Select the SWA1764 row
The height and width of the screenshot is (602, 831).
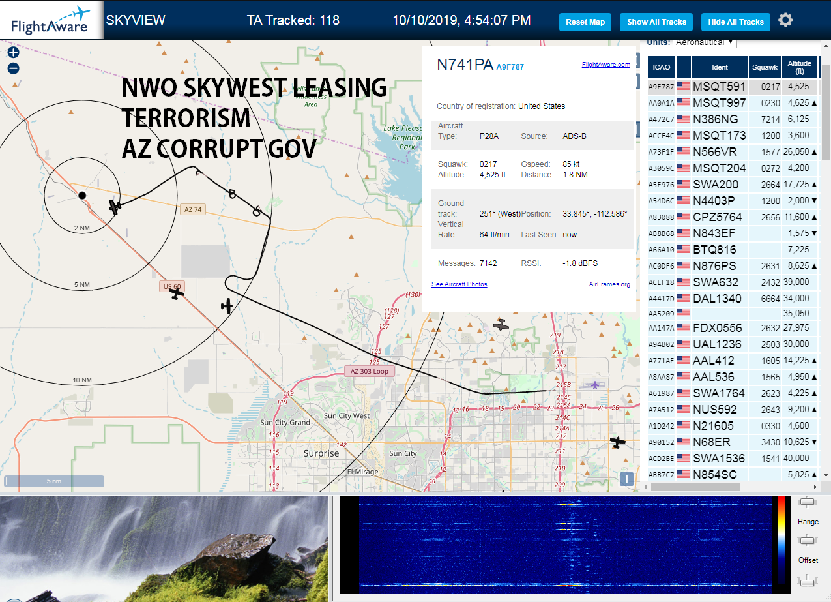(x=733, y=393)
